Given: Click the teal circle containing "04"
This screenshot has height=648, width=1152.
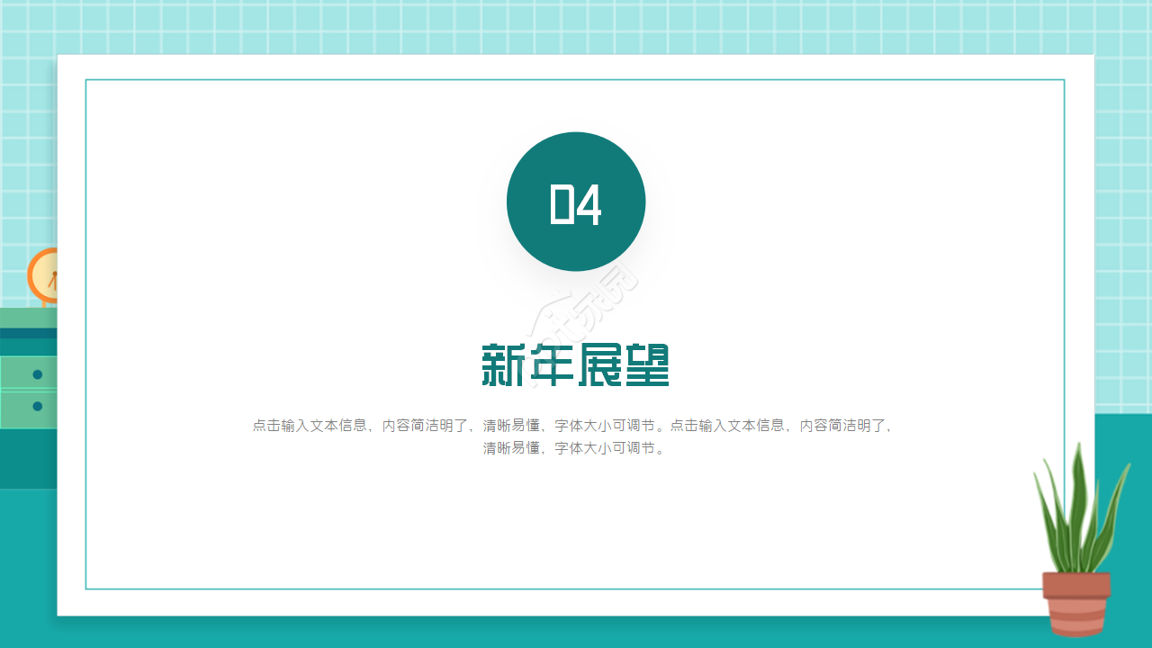Looking at the screenshot, I should click(576, 201).
